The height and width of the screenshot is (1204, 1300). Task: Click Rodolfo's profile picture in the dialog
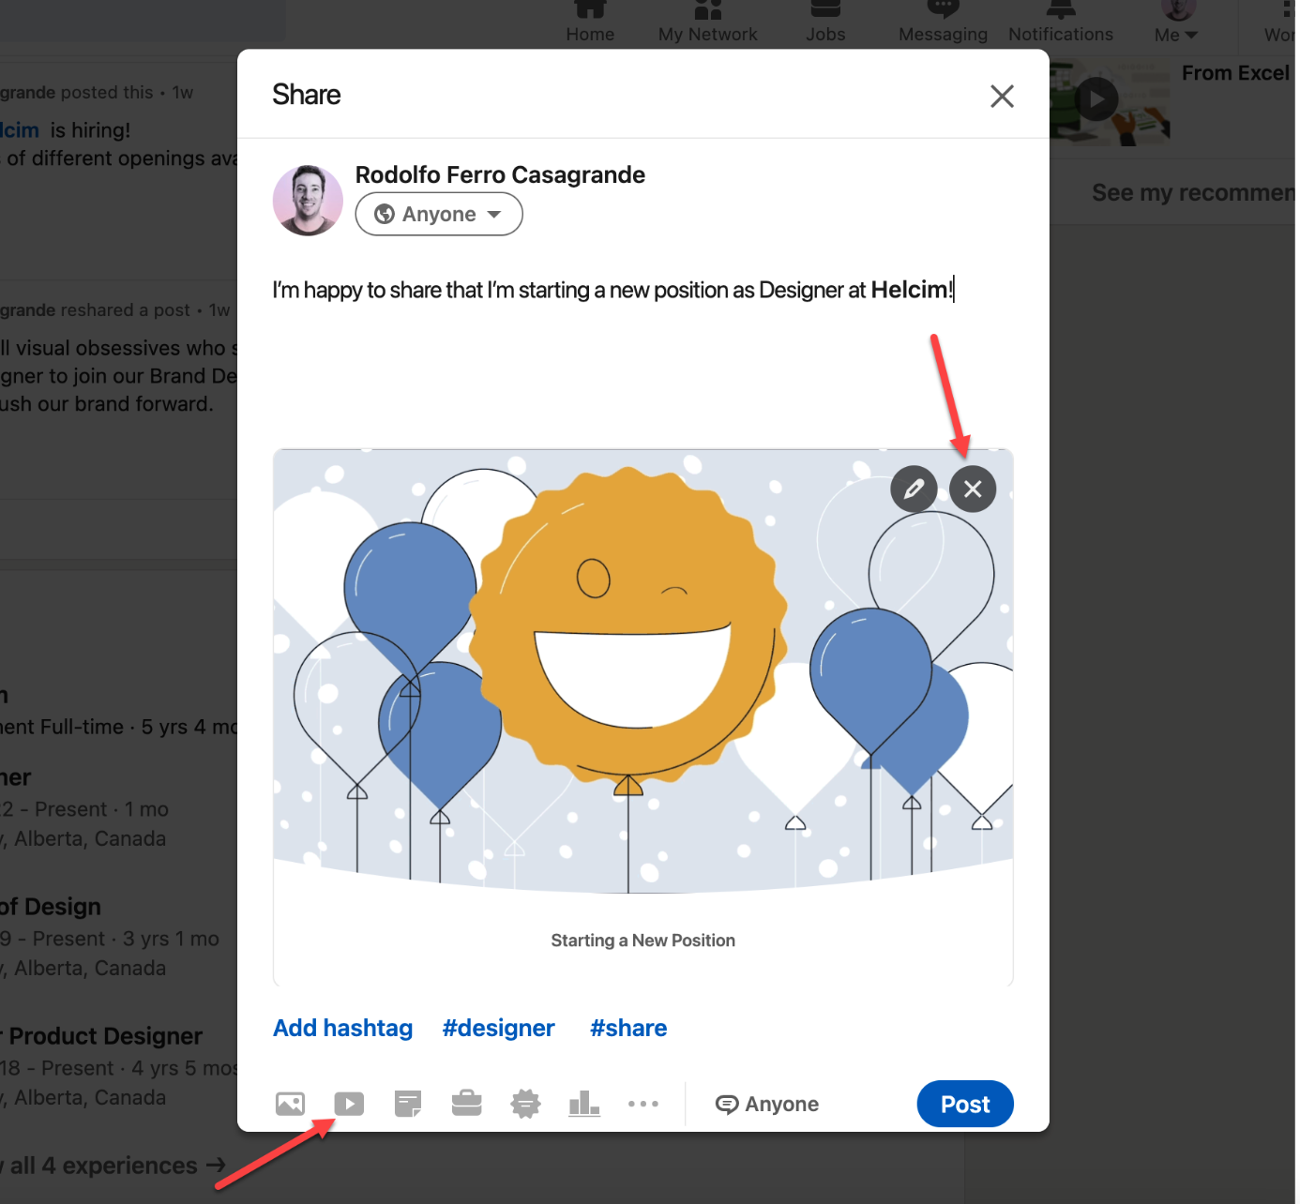tap(308, 200)
